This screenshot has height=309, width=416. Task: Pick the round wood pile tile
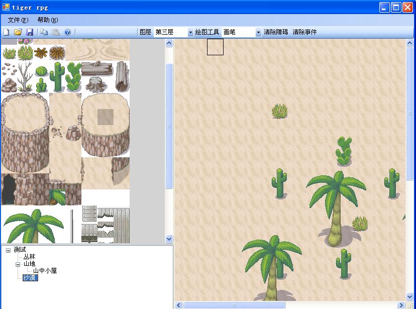click(57, 53)
